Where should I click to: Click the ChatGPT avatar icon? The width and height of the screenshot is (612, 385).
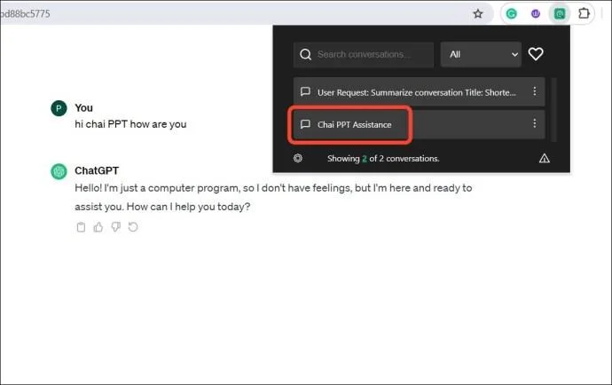[x=59, y=171]
